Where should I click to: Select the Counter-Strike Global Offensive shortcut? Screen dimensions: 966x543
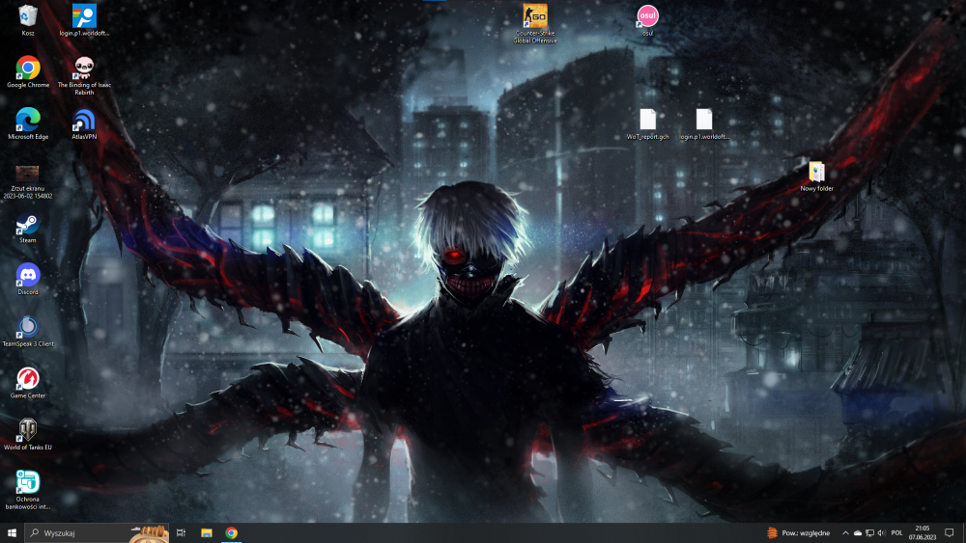535,23
